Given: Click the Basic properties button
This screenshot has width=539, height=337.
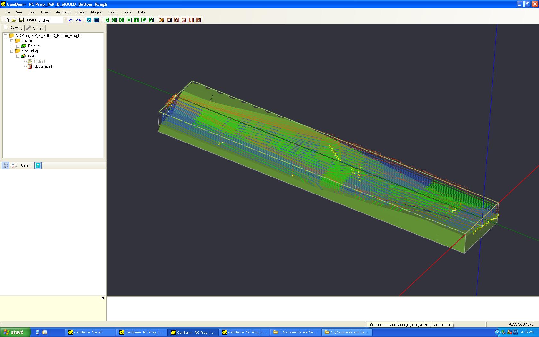Looking at the screenshot, I should (25, 166).
